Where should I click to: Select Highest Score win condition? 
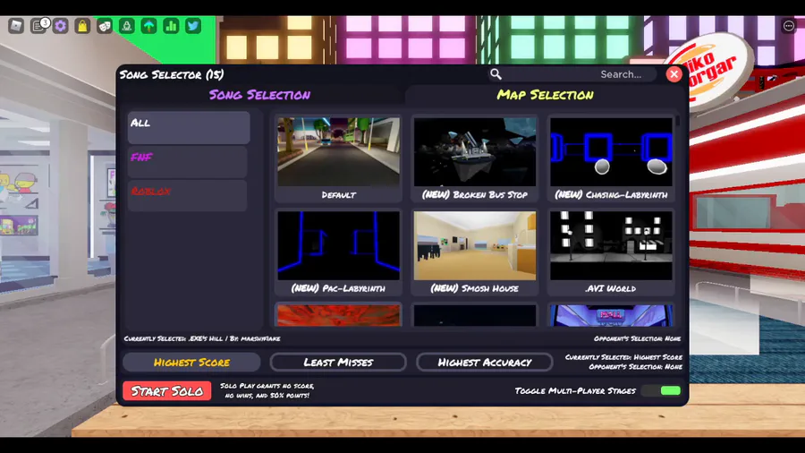(x=191, y=362)
